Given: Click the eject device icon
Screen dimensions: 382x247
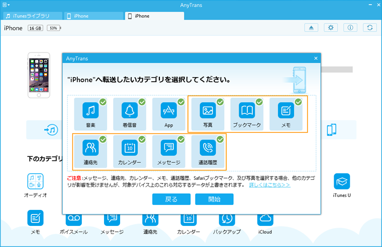Looking at the screenshot, I should click(x=311, y=28).
